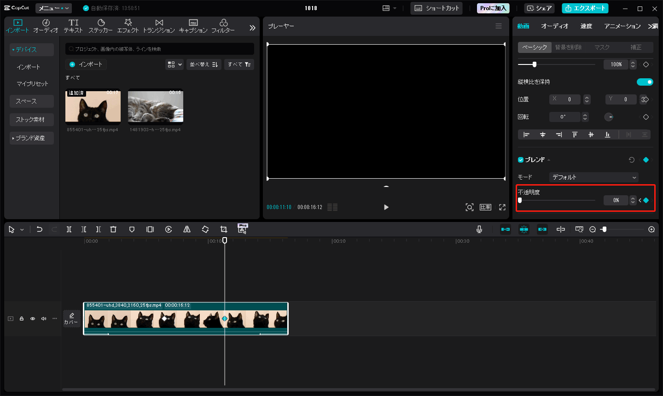The width and height of the screenshot is (663, 396).
Task: Open the フィルター tab
Action: point(223,26)
